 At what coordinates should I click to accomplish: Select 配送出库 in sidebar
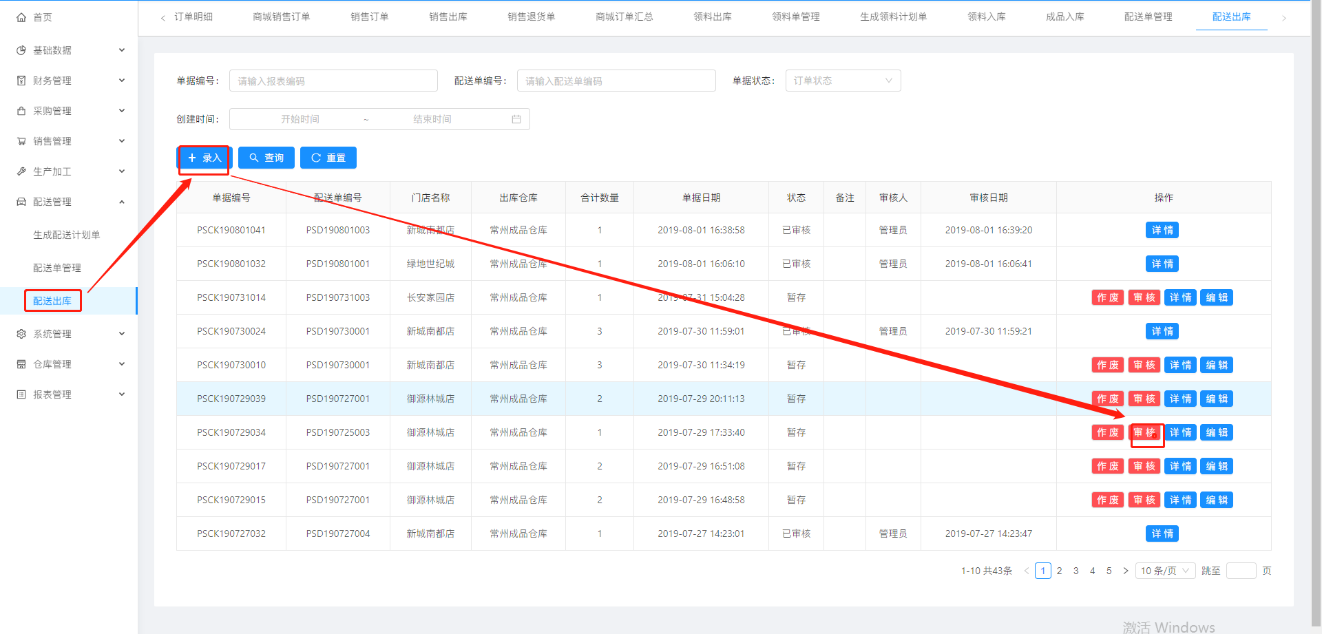(52, 301)
